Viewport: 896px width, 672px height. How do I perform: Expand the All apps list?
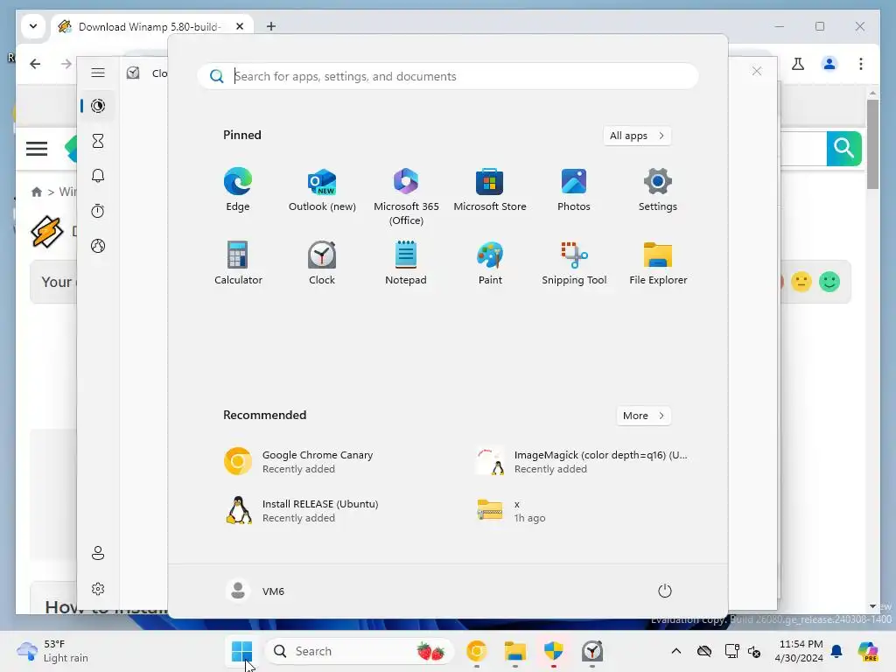click(x=637, y=136)
